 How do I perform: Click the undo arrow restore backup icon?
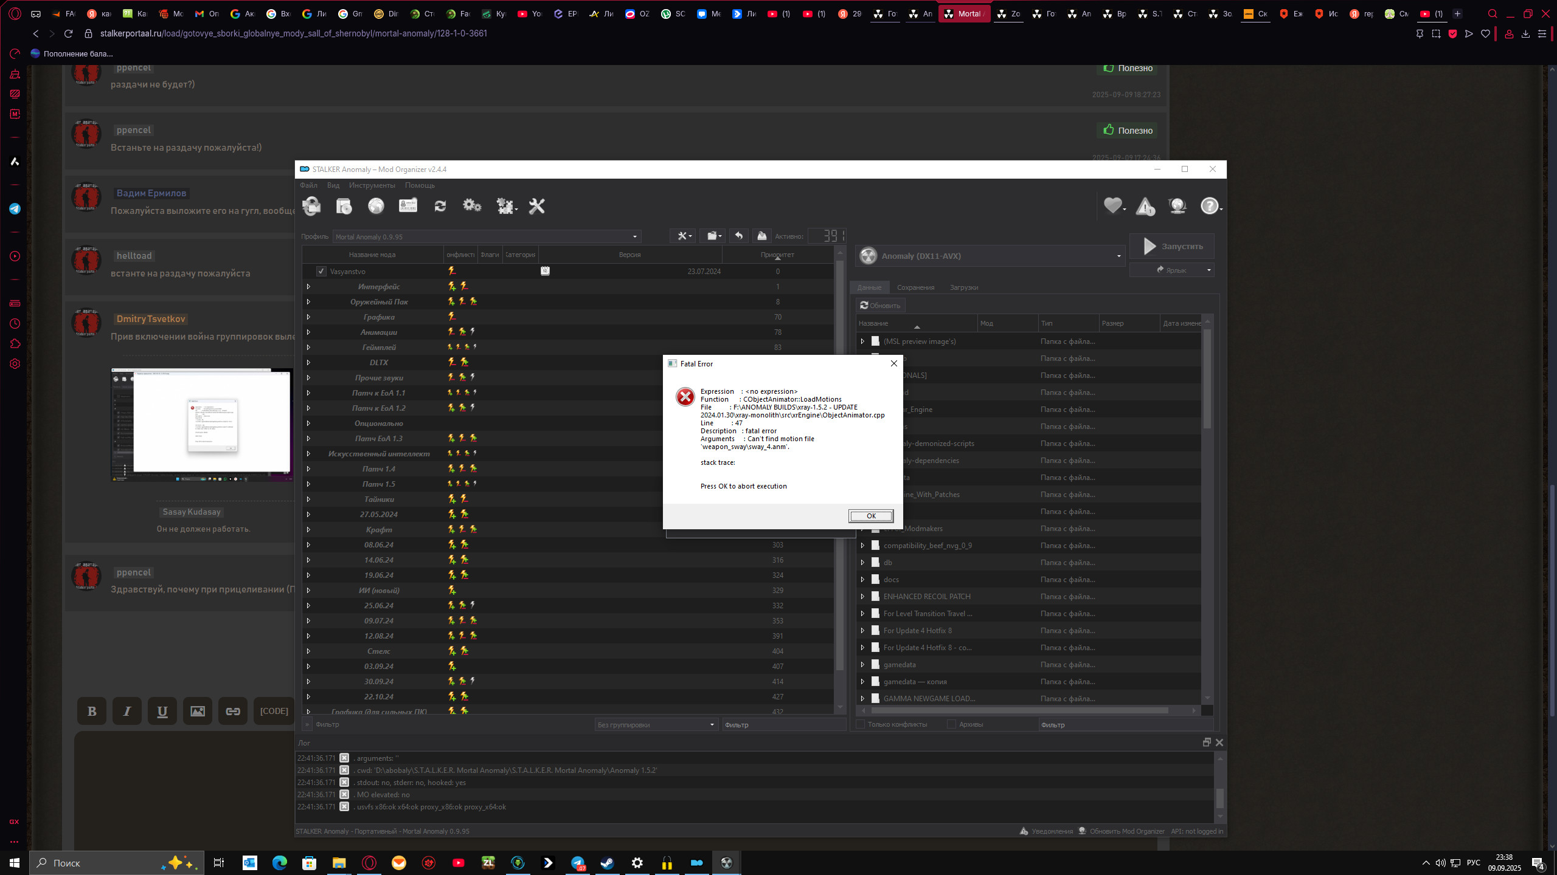[x=739, y=236]
